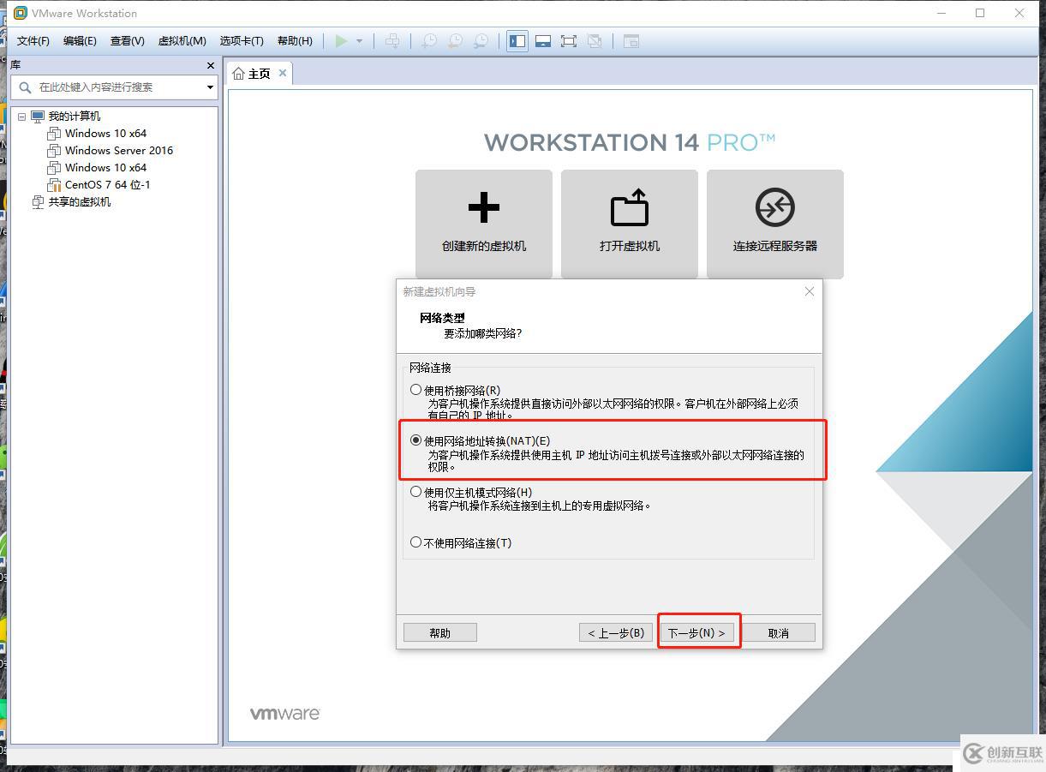Viewport: 1046px width, 772px height.
Task: Click the CentOS 7 VM icon
Action: (54, 185)
